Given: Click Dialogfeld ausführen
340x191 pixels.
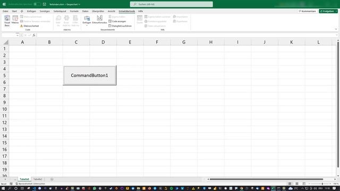Looking at the screenshot, I should [120, 26].
